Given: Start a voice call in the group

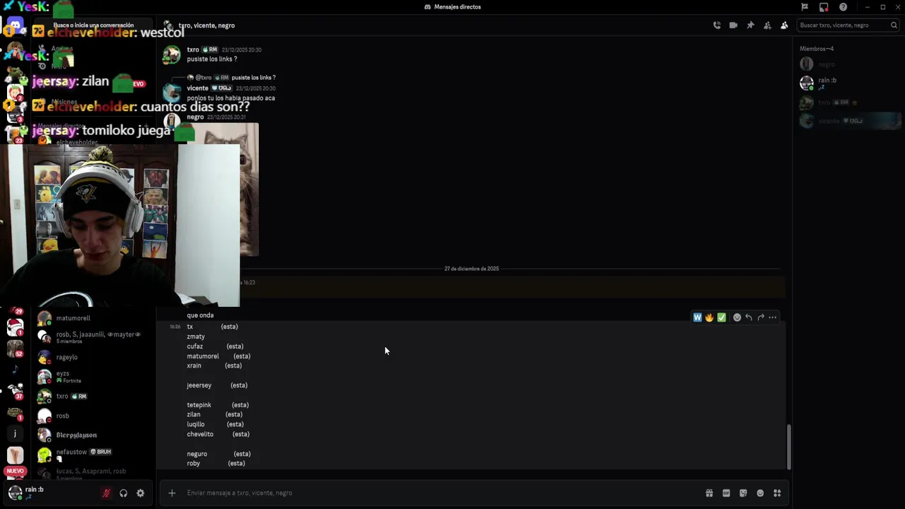Looking at the screenshot, I should [717, 25].
